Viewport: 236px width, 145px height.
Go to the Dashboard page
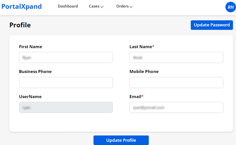[x=68, y=6]
